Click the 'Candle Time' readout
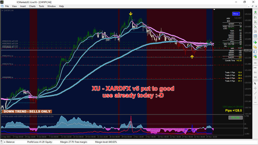258x145 pixels. 233,61
